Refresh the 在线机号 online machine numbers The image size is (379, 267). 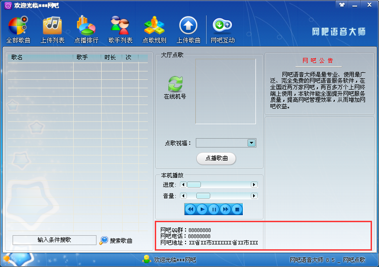[175, 88]
